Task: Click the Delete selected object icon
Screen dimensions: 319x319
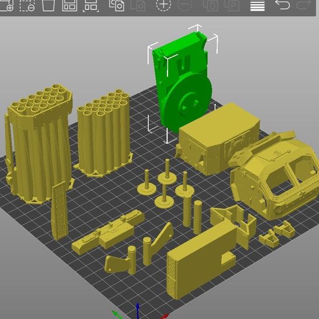Action: 27,6
